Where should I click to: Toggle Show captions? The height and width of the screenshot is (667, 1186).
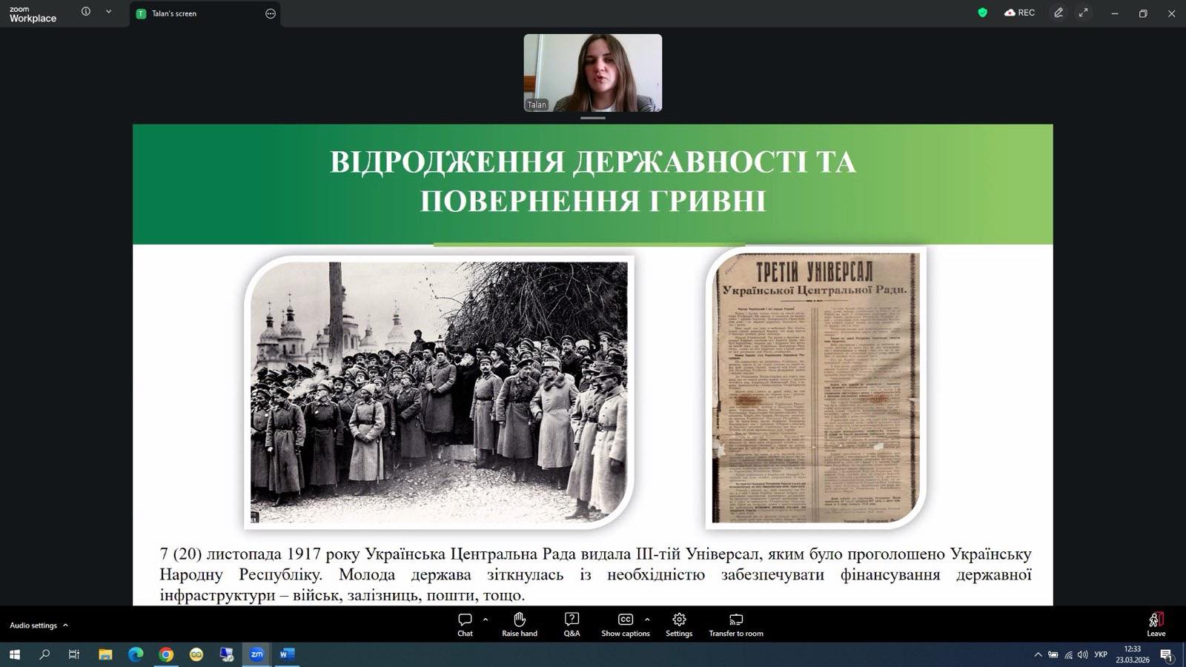625,624
